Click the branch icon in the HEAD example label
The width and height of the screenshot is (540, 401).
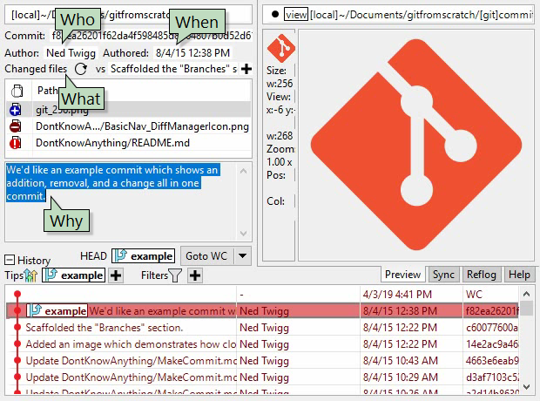[121, 255]
